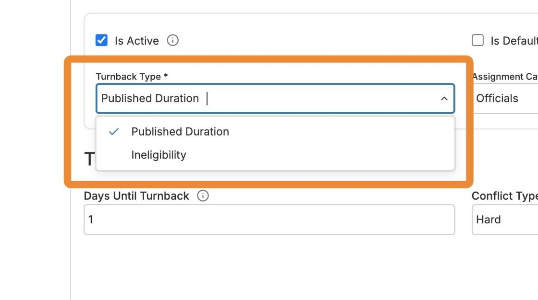This screenshot has height=300, width=538.
Task: Click the info icon beside Is Active
Action: [172, 40]
